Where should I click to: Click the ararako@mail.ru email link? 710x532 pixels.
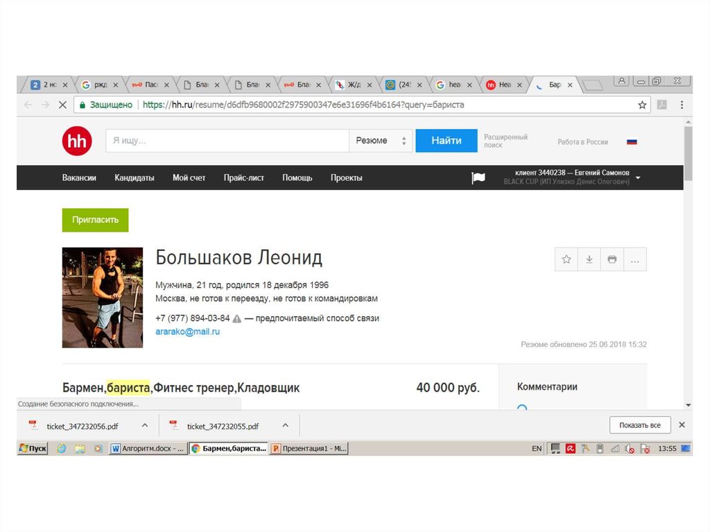tap(187, 332)
